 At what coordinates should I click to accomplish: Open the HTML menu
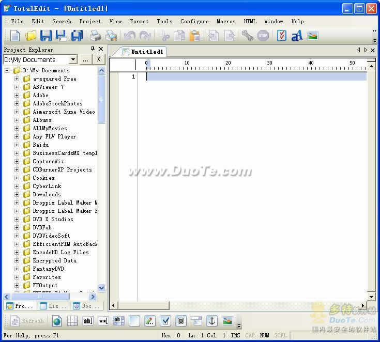coord(250,21)
